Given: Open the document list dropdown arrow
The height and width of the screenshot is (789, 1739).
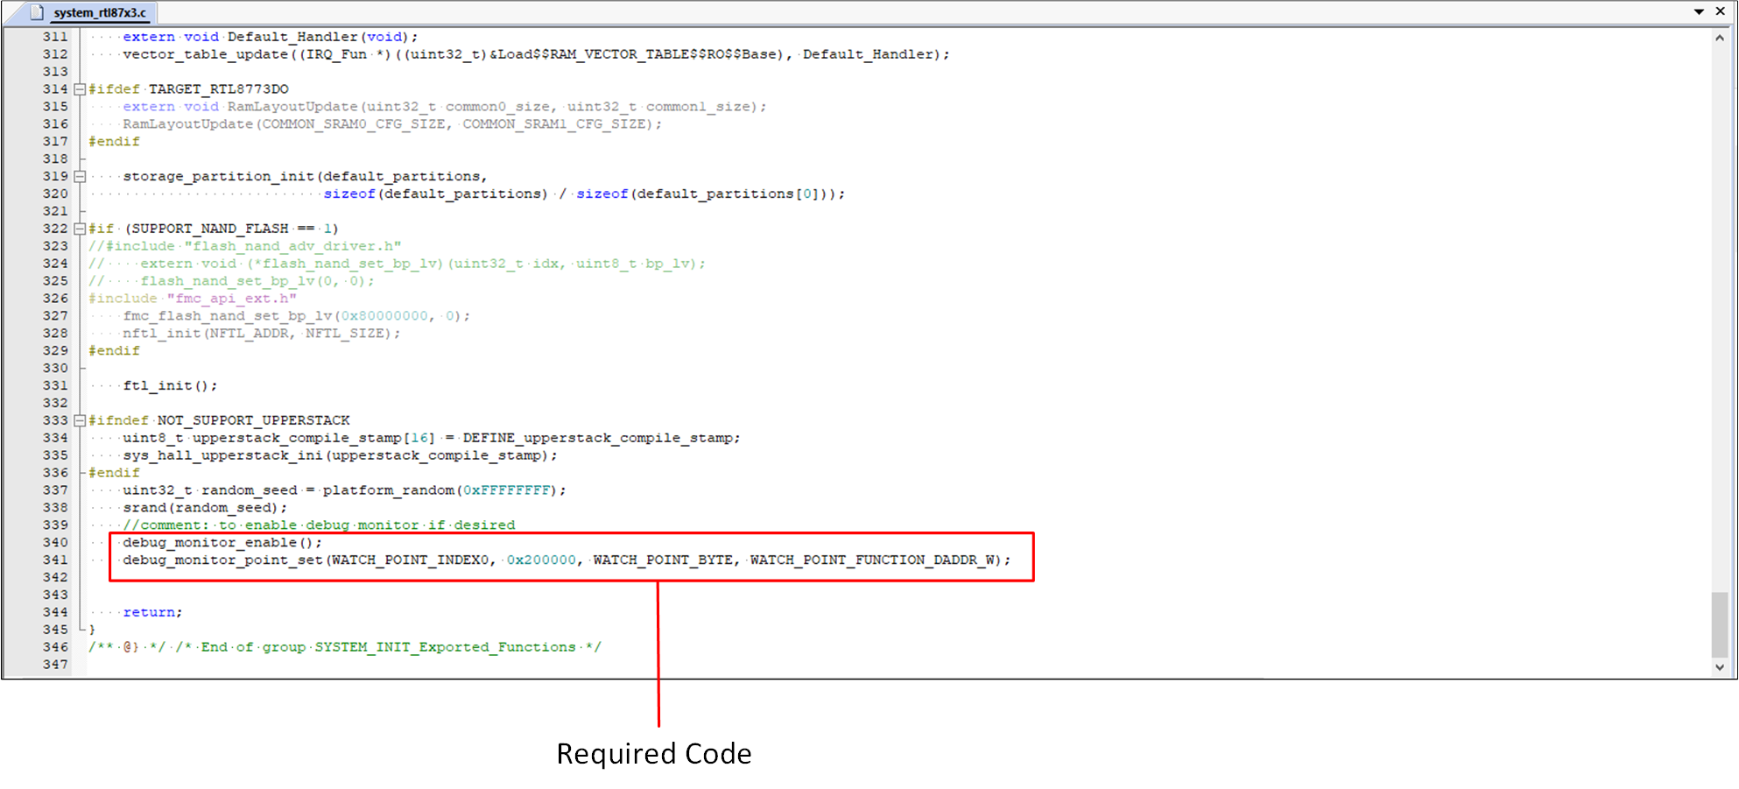Looking at the screenshot, I should pos(1699,12).
